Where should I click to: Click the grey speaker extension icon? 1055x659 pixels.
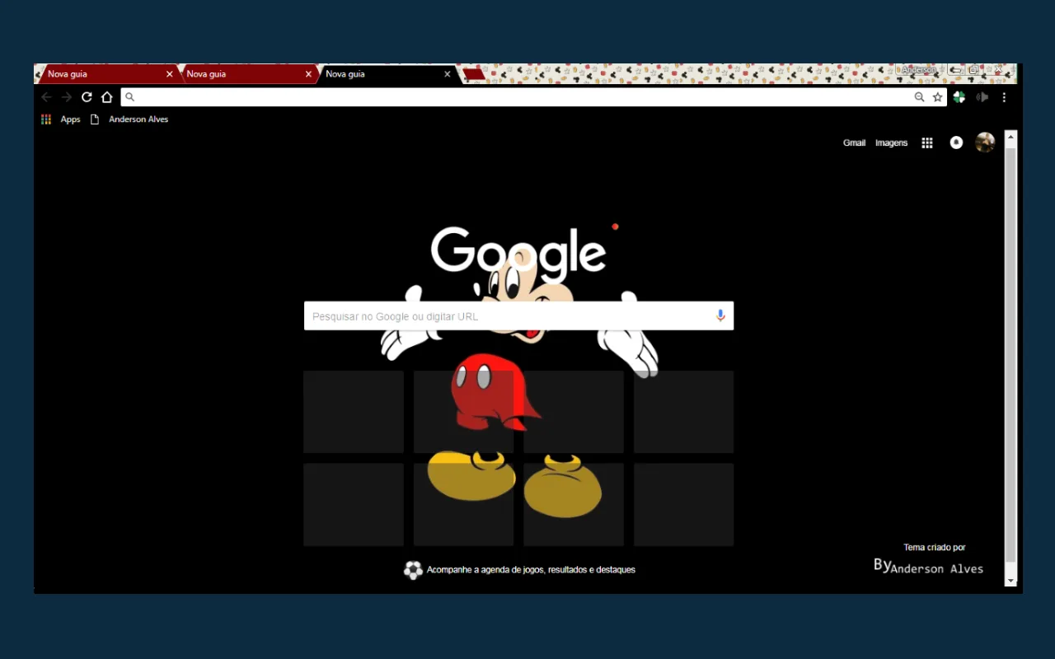coord(982,97)
